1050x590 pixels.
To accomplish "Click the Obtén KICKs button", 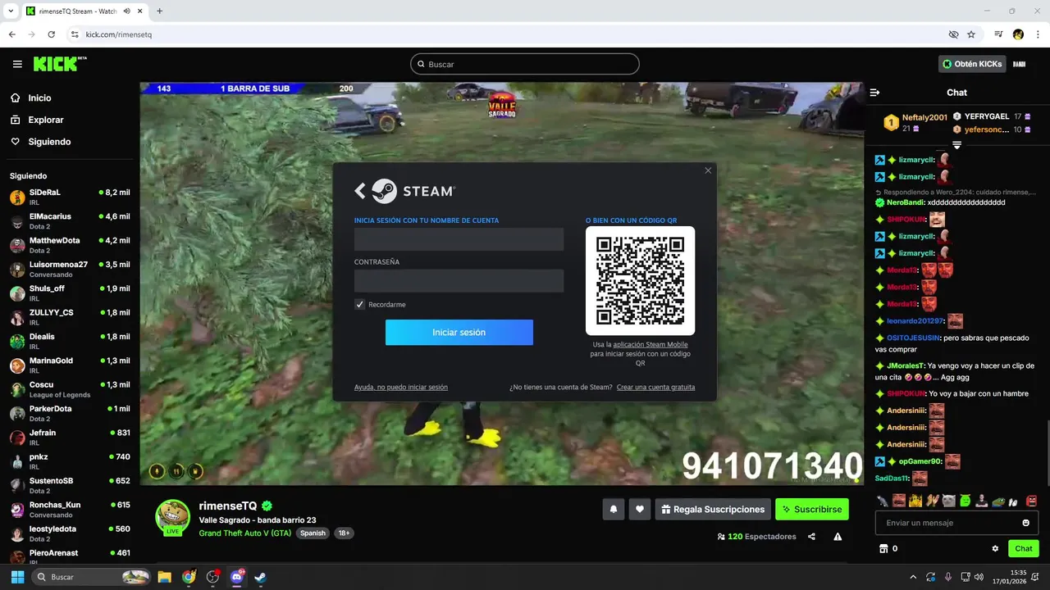I will (x=972, y=64).
